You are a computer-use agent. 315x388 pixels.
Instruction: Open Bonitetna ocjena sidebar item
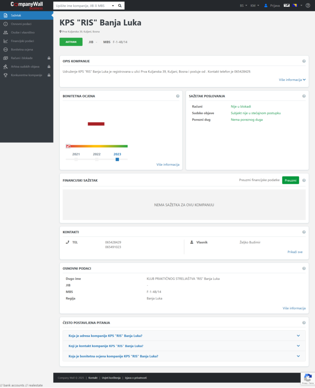(26, 50)
